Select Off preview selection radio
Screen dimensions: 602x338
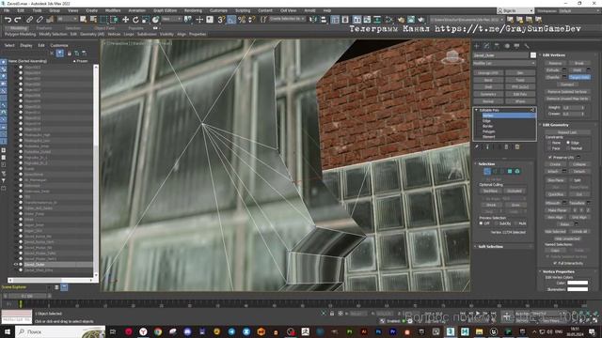pyautogui.click(x=481, y=223)
